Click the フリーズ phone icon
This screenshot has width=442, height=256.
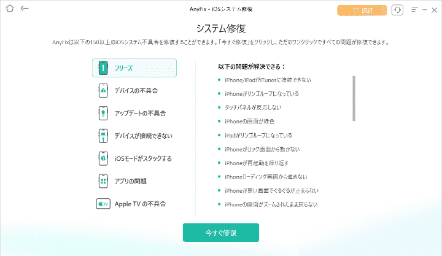tap(103, 68)
